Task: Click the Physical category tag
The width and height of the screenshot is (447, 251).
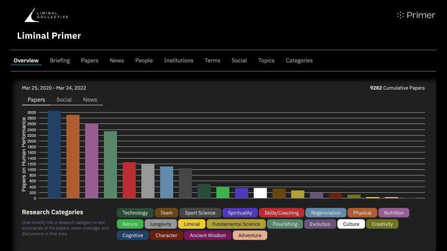Action: tap(362, 213)
